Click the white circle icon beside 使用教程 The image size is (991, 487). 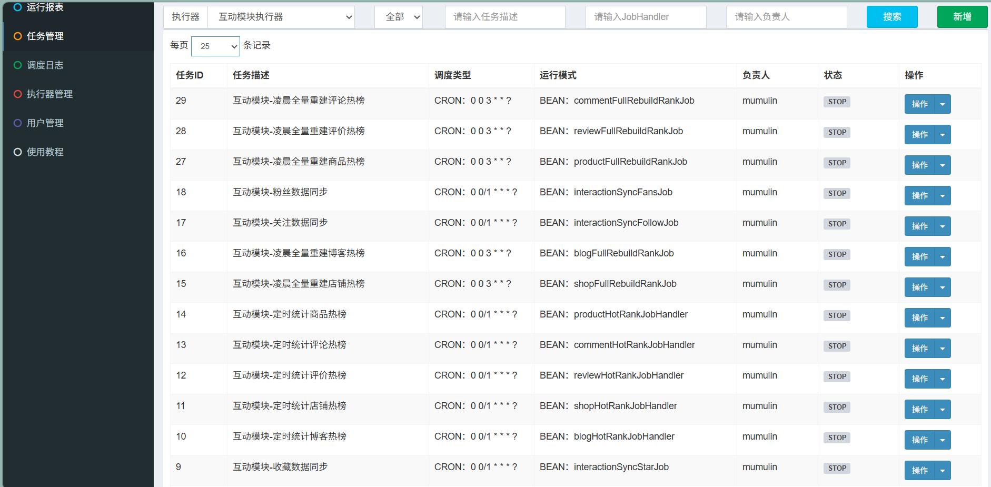tap(18, 152)
